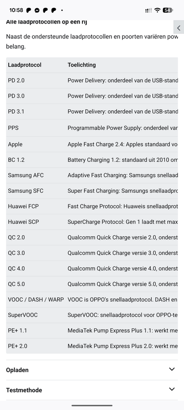
Task: Tap the chevron beside Testmethode
Action: pyautogui.click(x=172, y=389)
